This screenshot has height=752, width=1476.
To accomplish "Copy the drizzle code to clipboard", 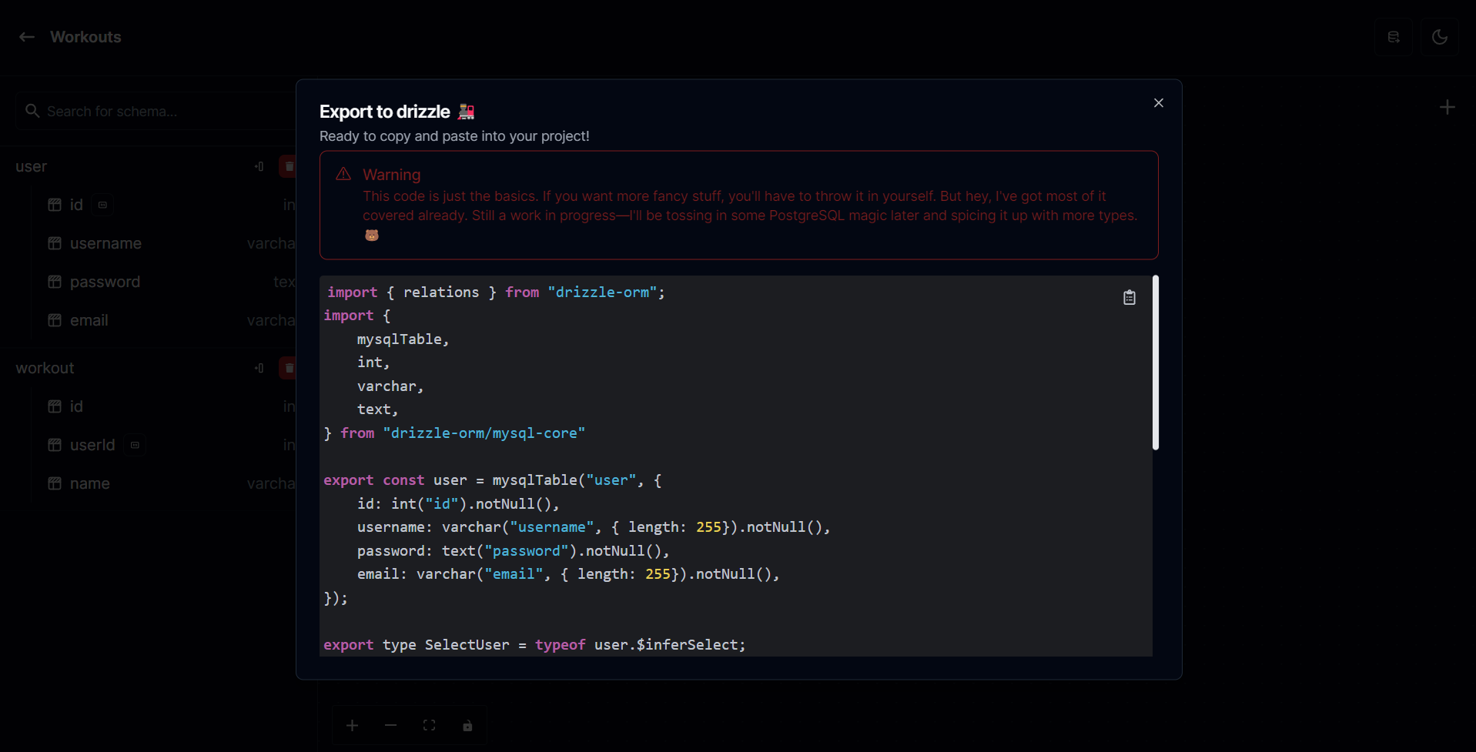I will [1129, 298].
